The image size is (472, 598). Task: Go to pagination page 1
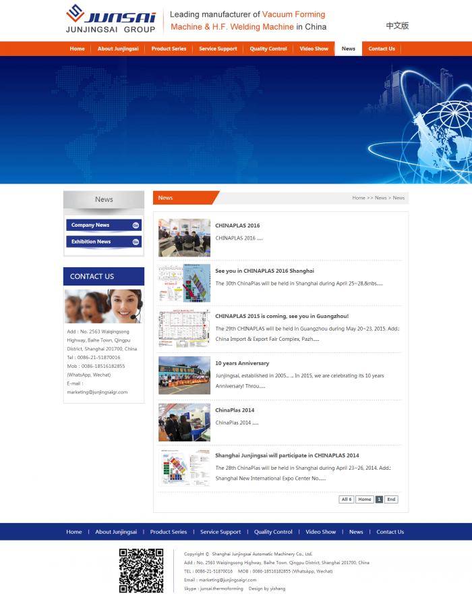click(x=379, y=499)
